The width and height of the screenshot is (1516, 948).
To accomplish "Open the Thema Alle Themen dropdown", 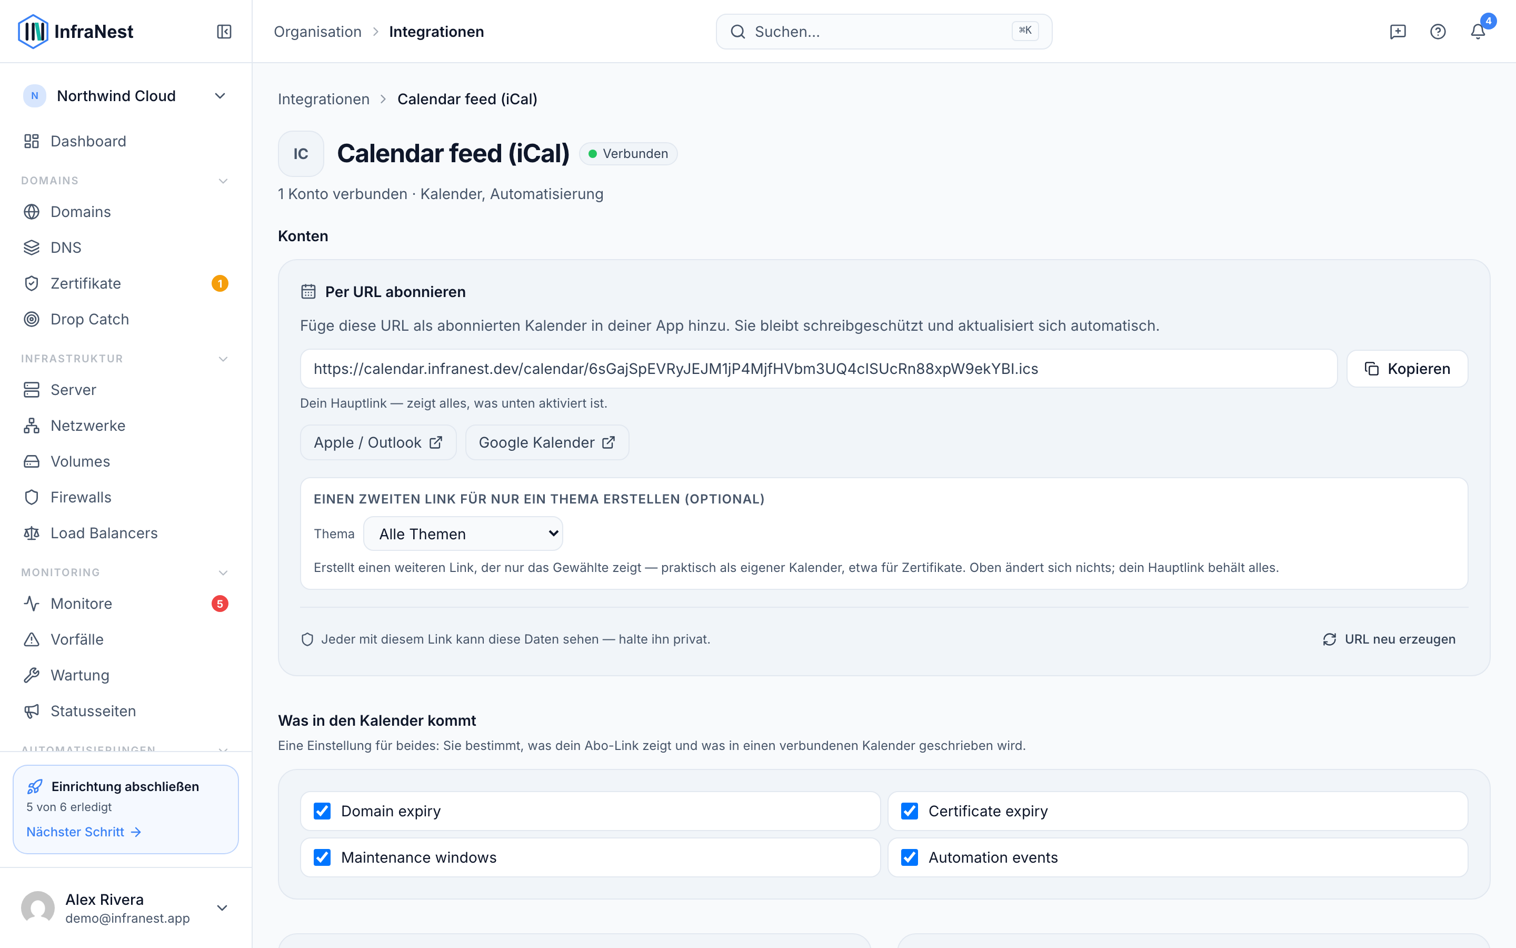I will pyautogui.click(x=463, y=534).
